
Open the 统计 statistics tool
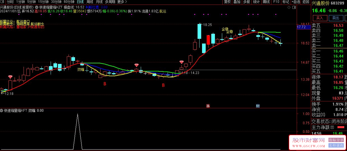click(x=256, y=2)
